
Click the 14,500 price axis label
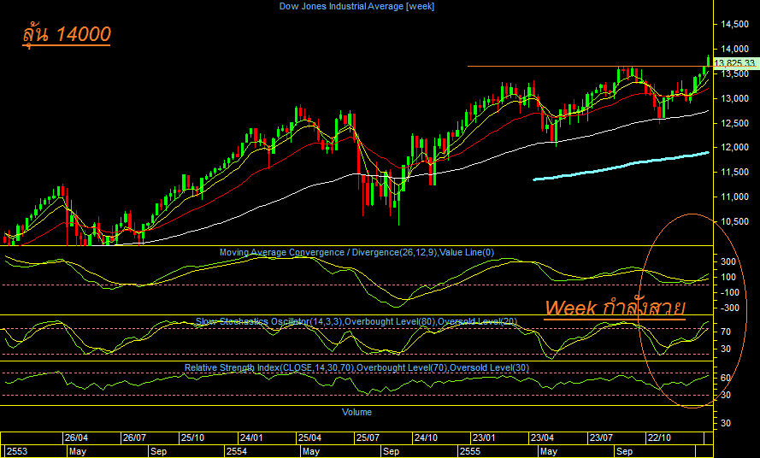pyautogui.click(x=734, y=24)
